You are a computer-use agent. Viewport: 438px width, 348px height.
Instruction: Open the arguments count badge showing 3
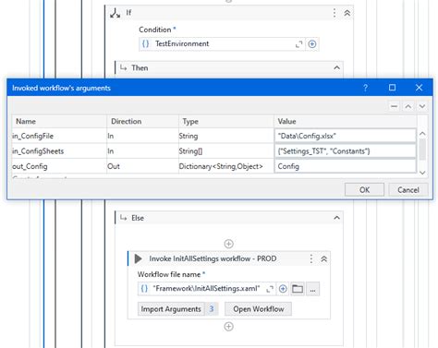(212, 309)
